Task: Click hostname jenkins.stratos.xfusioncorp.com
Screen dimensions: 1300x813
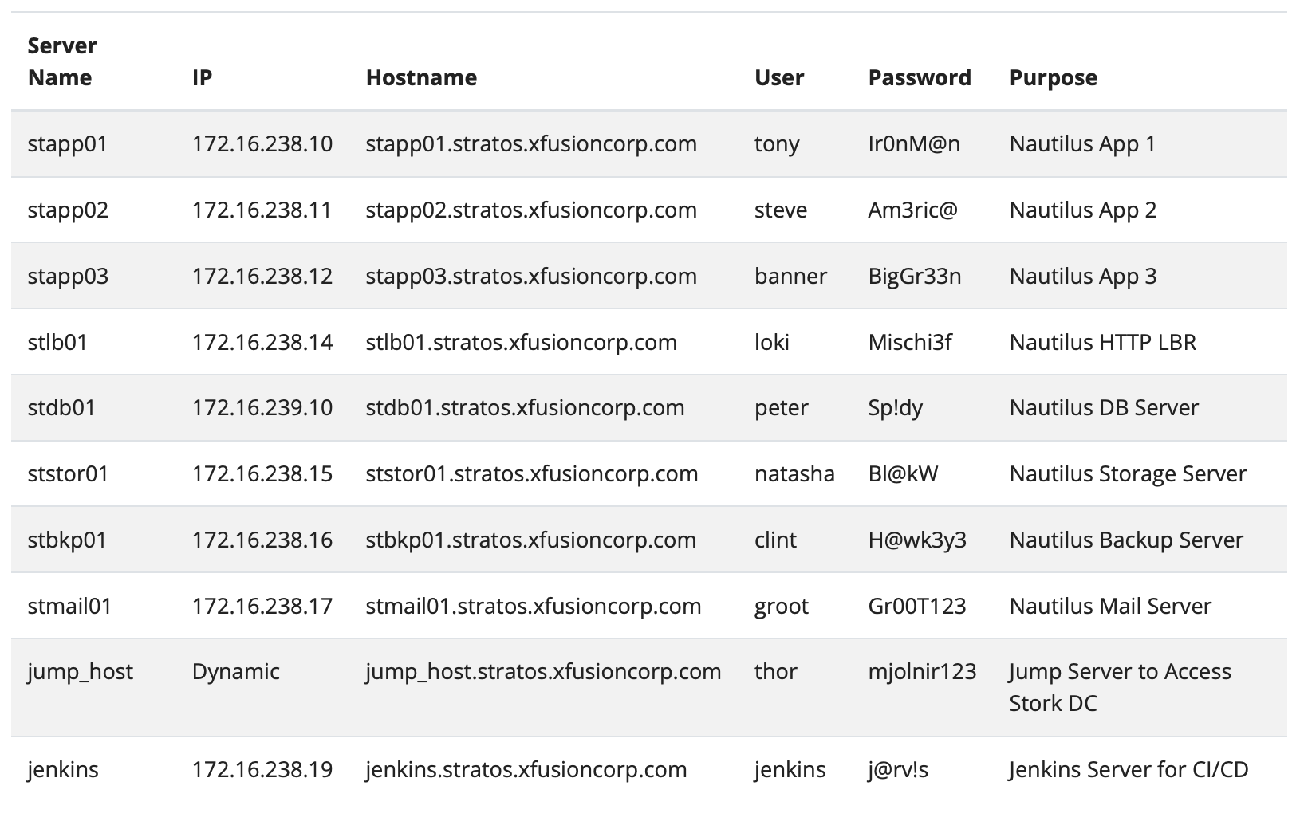Action: (526, 770)
